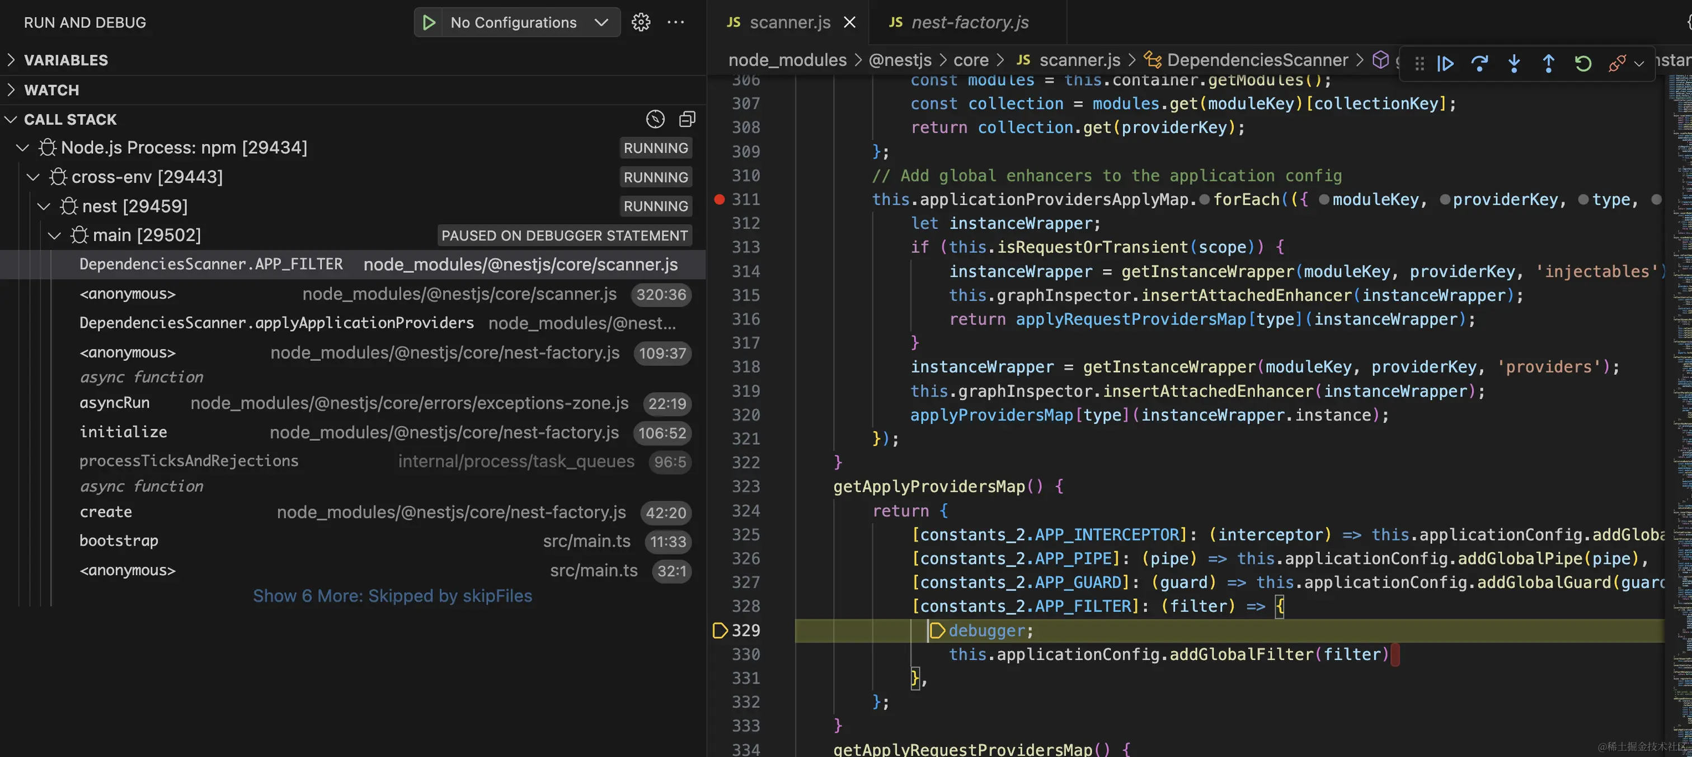Click Disconnect in the debug toolbar

coord(1617,63)
